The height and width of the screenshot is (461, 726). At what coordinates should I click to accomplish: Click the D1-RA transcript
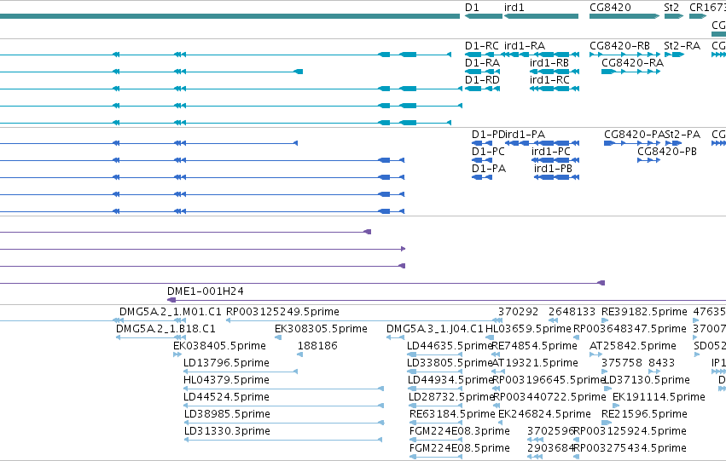[x=482, y=72]
